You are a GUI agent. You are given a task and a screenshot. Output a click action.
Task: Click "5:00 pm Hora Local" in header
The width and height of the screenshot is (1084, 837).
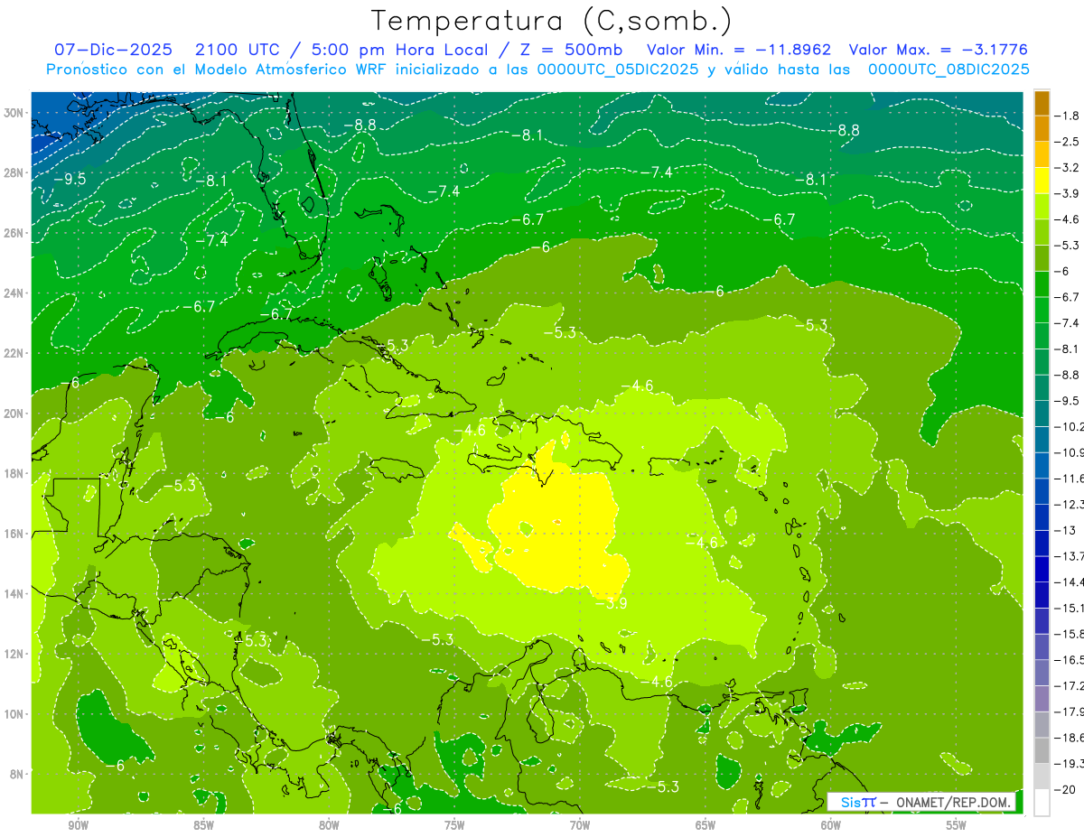(401, 50)
